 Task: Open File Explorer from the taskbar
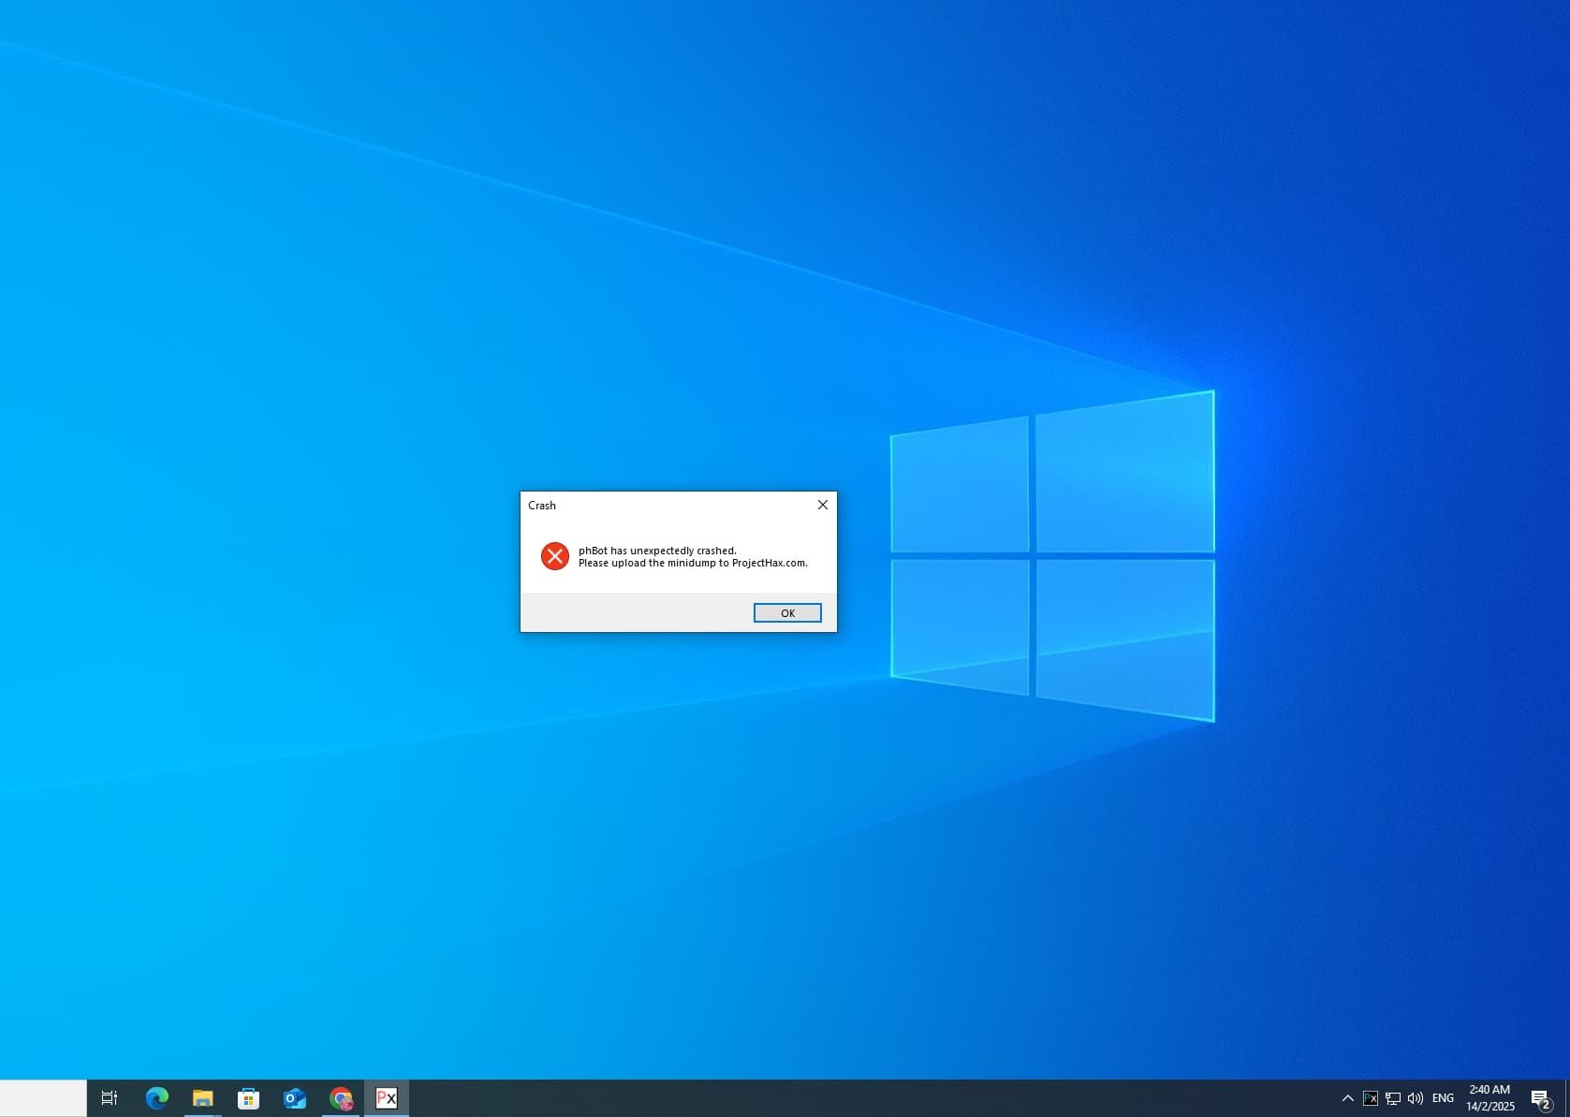[202, 1097]
